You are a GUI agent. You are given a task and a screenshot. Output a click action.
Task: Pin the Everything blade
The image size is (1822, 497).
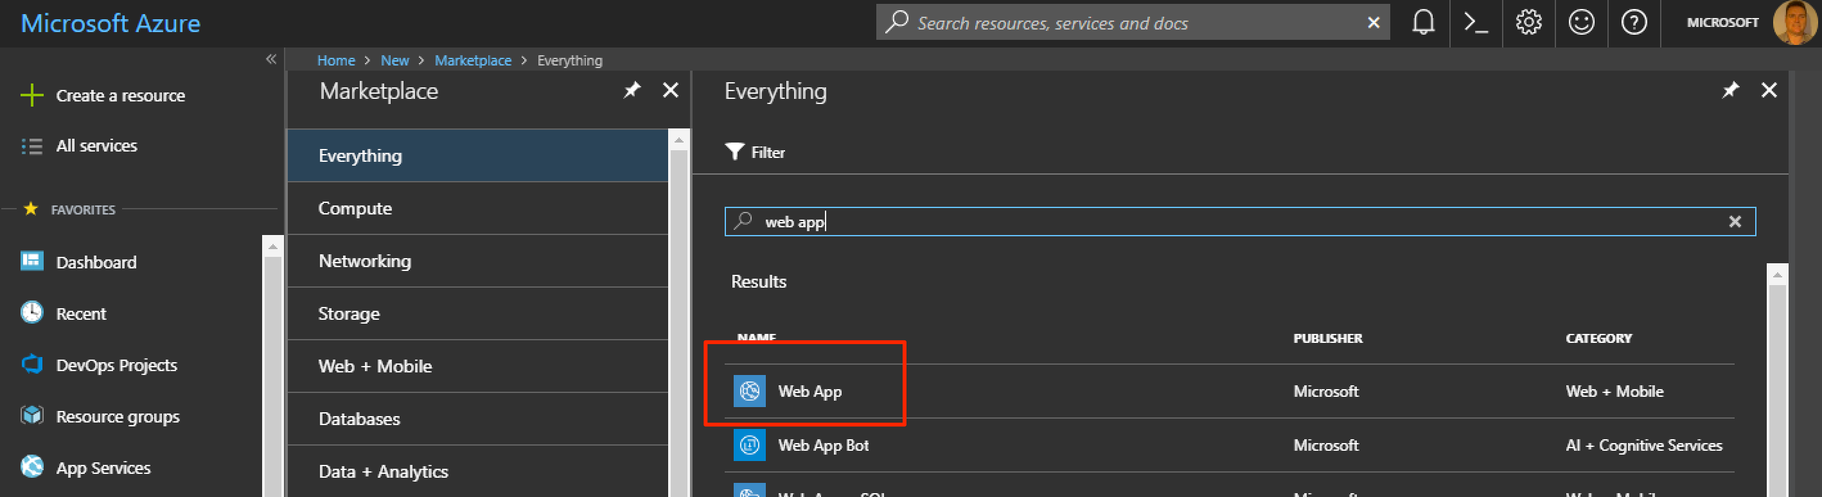tap(1730, 90)
